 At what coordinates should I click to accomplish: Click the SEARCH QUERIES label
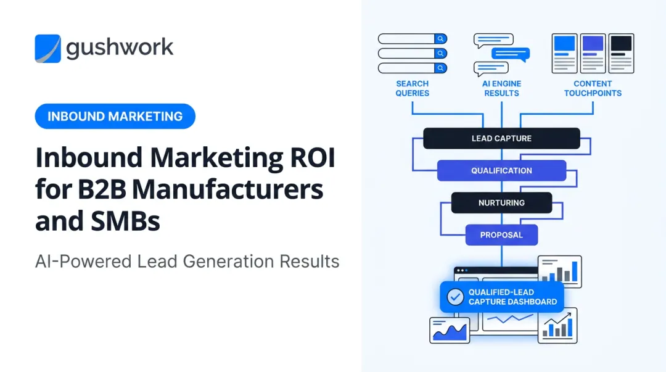tap(413, 88)
